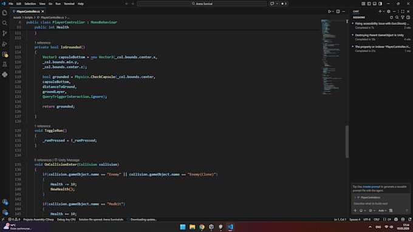This screenshot has height=232, width=413.
Task: Open the Terminal menu
Action: [x=69, y=4]
